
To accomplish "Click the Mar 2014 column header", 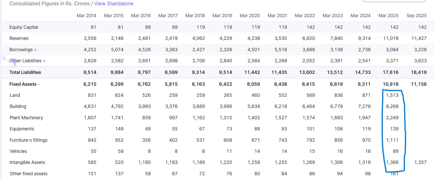I will (x=86, y=16).
